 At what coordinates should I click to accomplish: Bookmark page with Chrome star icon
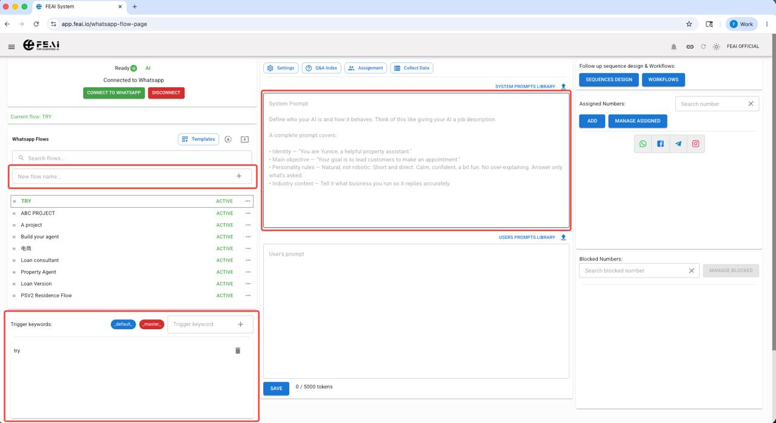click(689, 24)
